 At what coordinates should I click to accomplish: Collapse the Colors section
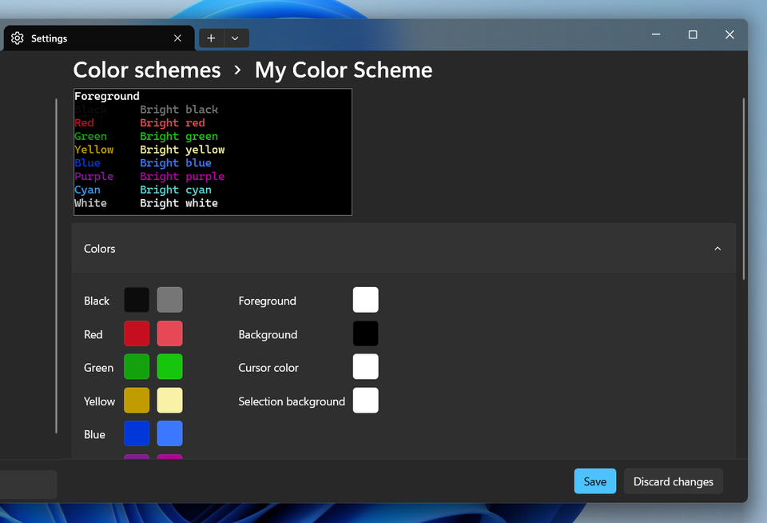click(717, 249)
